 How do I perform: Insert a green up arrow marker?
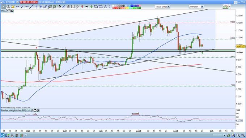[x=91, y=7]
